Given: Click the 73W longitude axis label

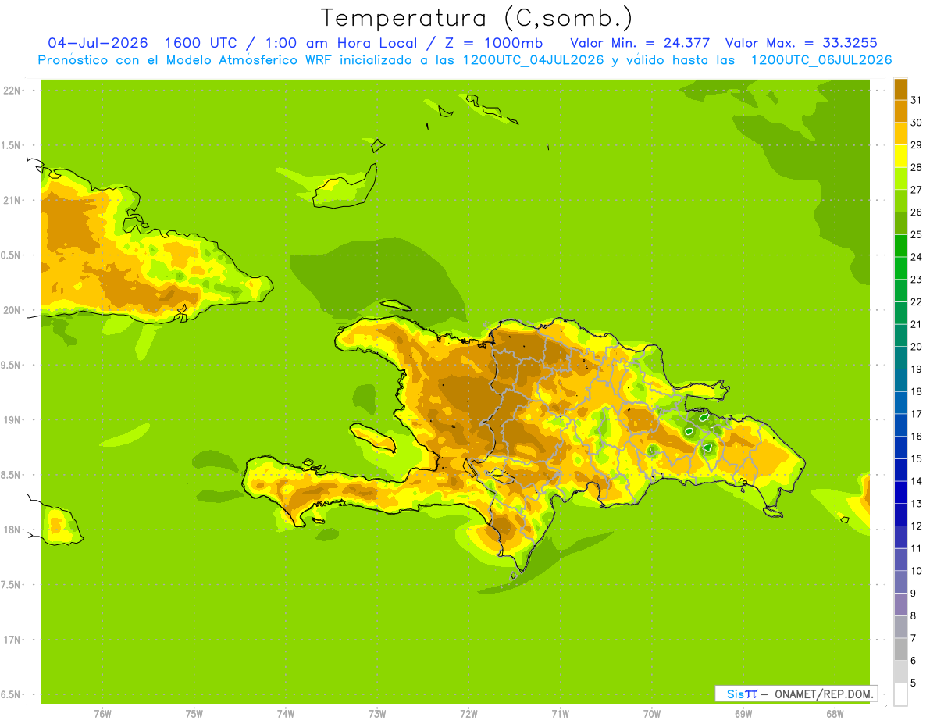Looking at the screenshot, I should click(x=377, y=714).
